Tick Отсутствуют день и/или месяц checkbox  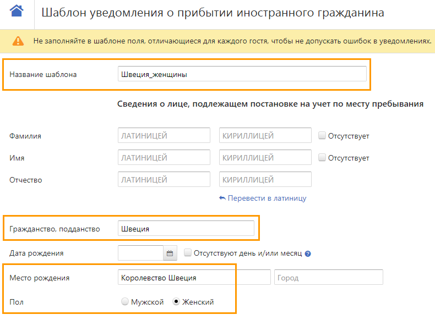pos(188,253)
